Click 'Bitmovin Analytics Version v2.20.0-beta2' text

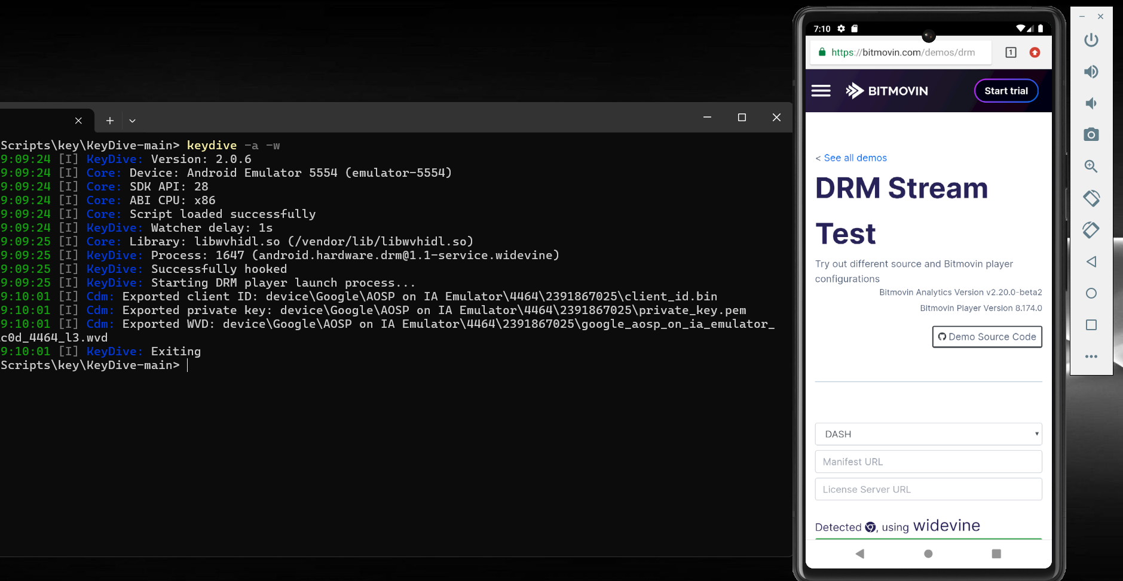960,293
